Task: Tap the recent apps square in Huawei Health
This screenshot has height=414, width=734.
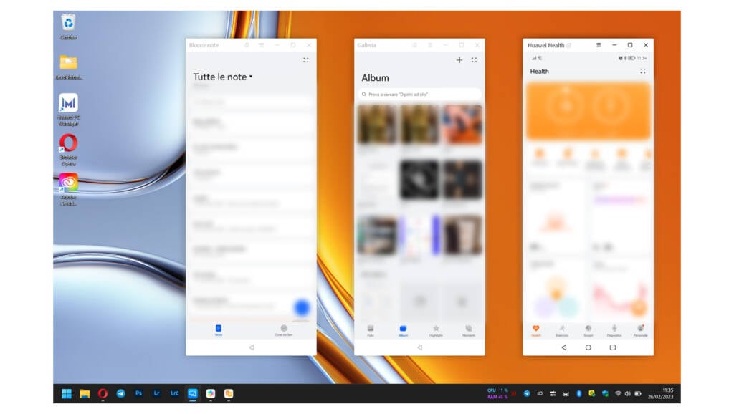Action: click(612, 347)
